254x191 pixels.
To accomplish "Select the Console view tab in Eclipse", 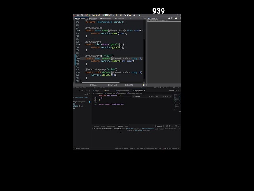I will [x=152, y=18].
